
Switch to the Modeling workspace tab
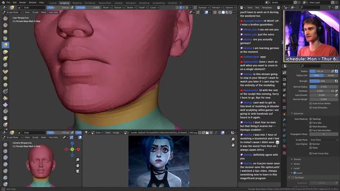tap(76, 3)
